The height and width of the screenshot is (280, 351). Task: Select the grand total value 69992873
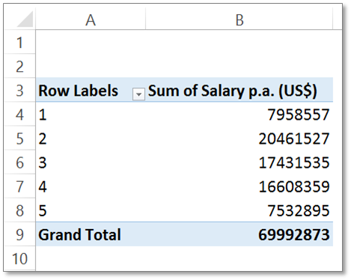point(239,234)
